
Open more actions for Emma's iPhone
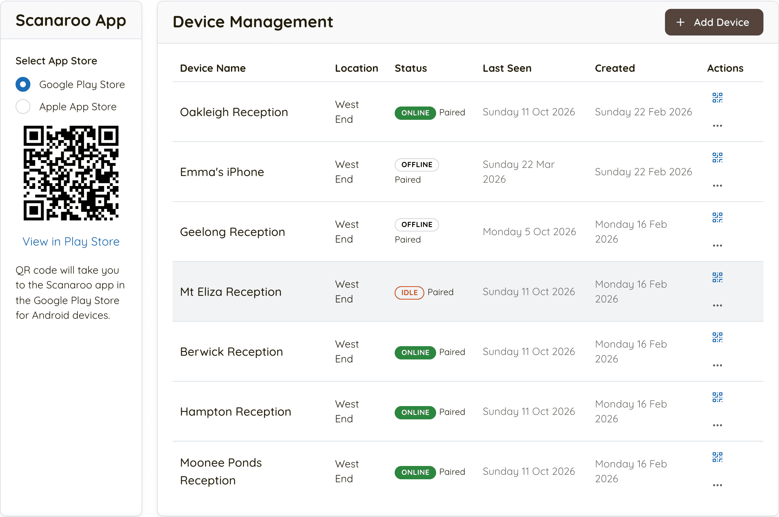[x=717, y=186]
